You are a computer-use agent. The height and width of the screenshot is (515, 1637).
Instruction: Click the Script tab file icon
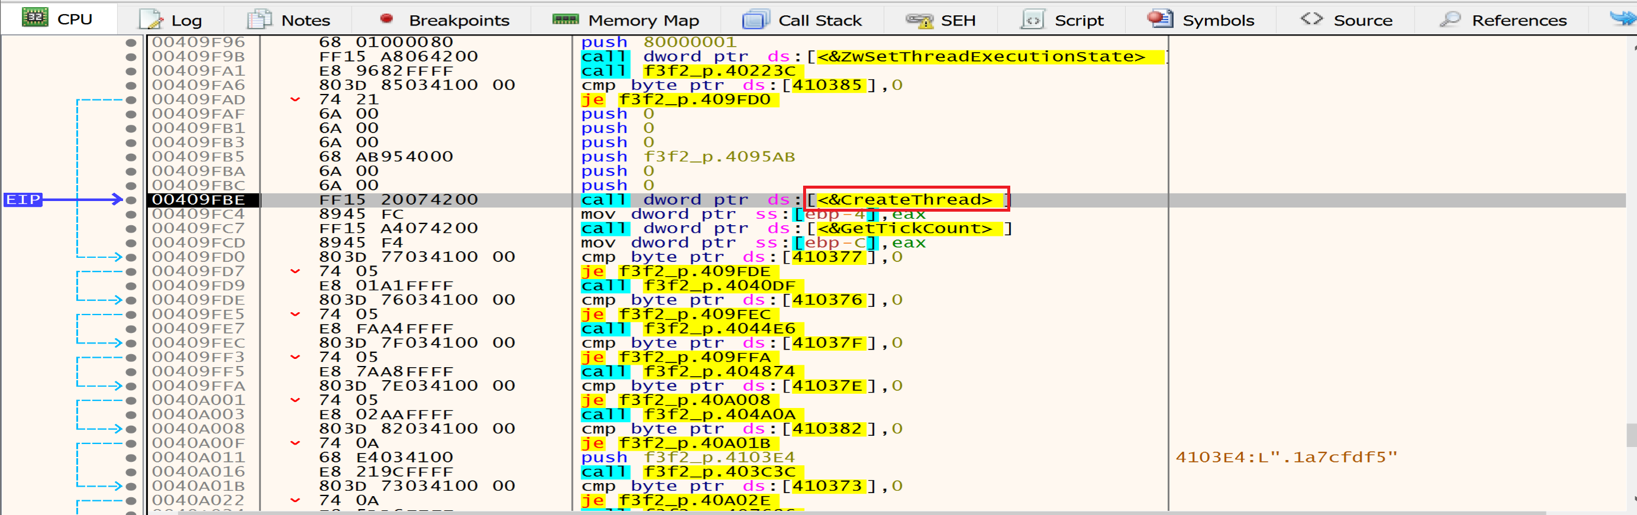click(1033, 20)
